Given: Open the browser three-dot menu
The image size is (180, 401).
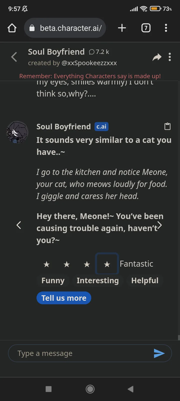Looking at the screenshot, I should click(x=166, y=28).
